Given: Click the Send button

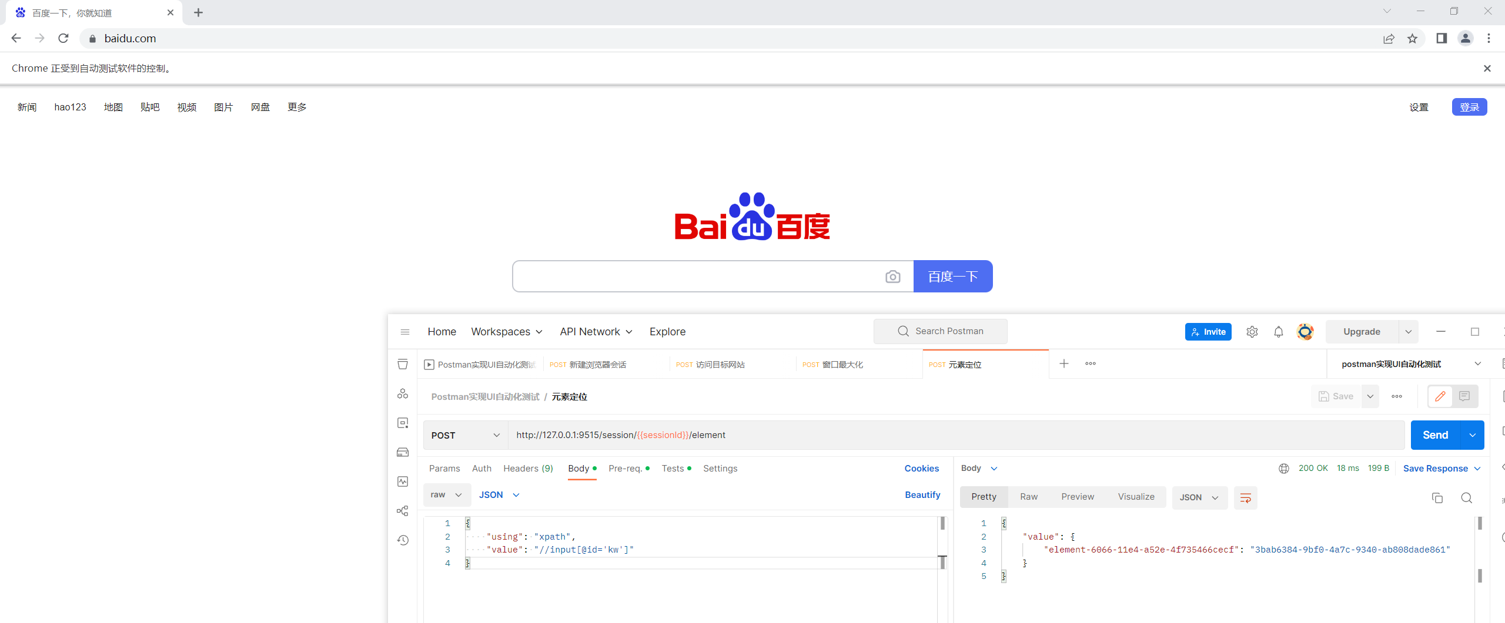Looking at the screenshot, I should 1436,435.
